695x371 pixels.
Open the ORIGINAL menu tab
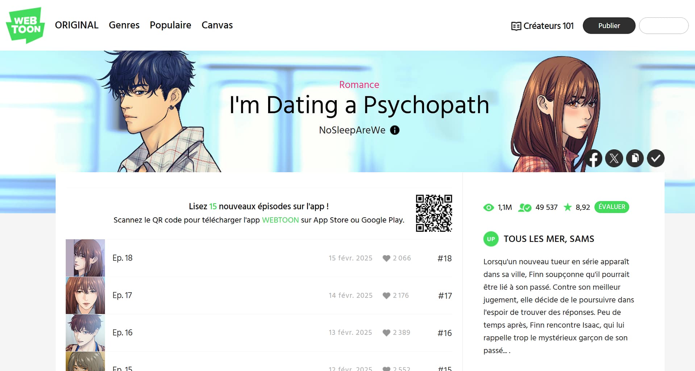(76, 25)
